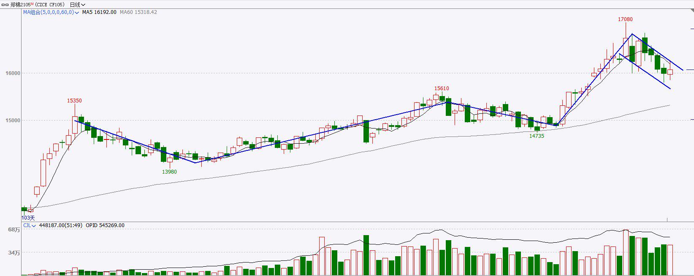The height and width of the screenshot is (276, 694).
Task: Click the 68万 volume axis label
Action: [14, 230]
